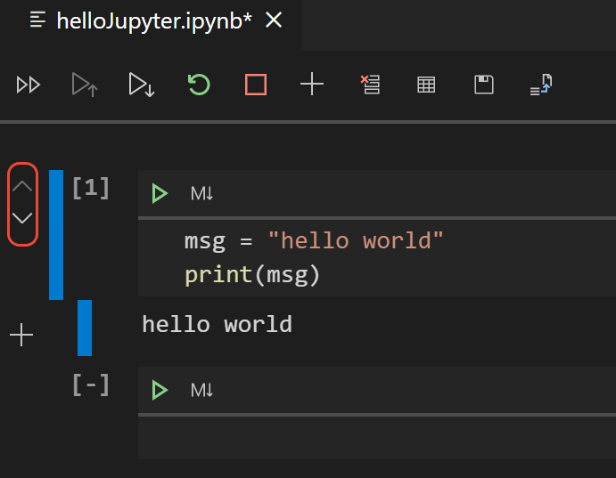Click in the code line msg = "hello world"

click(x=314, y=240)
